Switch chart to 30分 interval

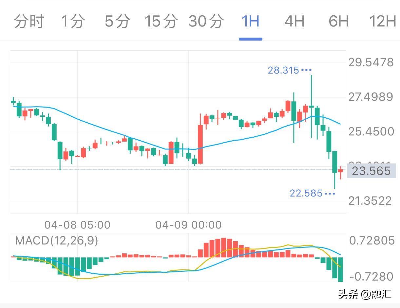tap(206, 22)
